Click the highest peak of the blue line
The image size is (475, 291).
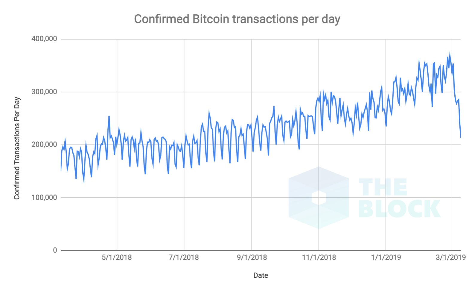tap(450, 54)
